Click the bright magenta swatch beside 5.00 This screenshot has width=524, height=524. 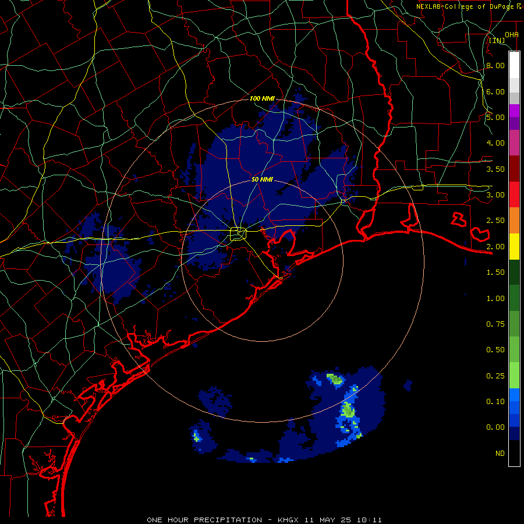[x=514, y=111]
